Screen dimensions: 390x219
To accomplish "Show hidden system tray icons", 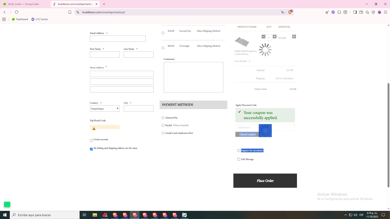I will (x=346, y=215).
